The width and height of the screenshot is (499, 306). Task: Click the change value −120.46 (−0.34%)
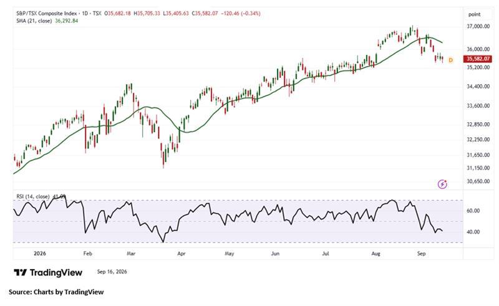[241, 13]
